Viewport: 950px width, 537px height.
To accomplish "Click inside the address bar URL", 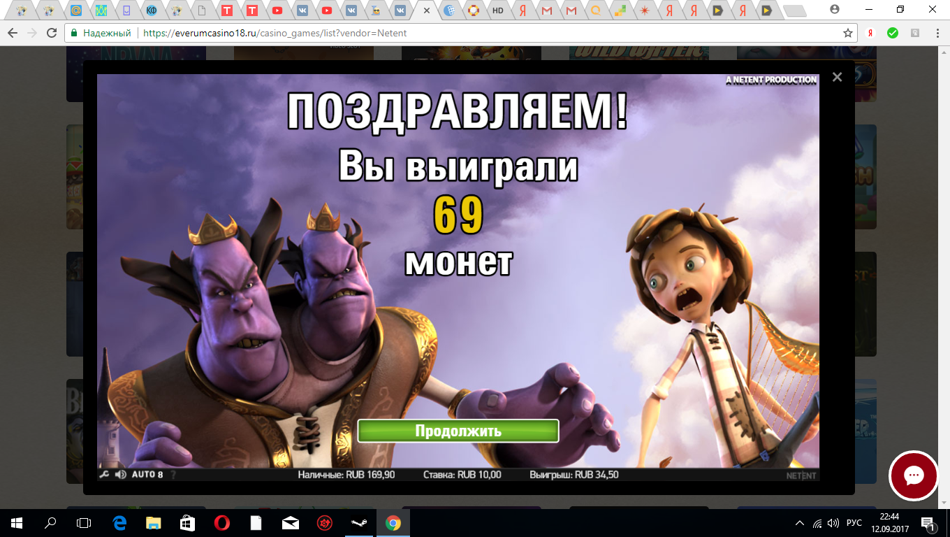I will click(279, 32).
